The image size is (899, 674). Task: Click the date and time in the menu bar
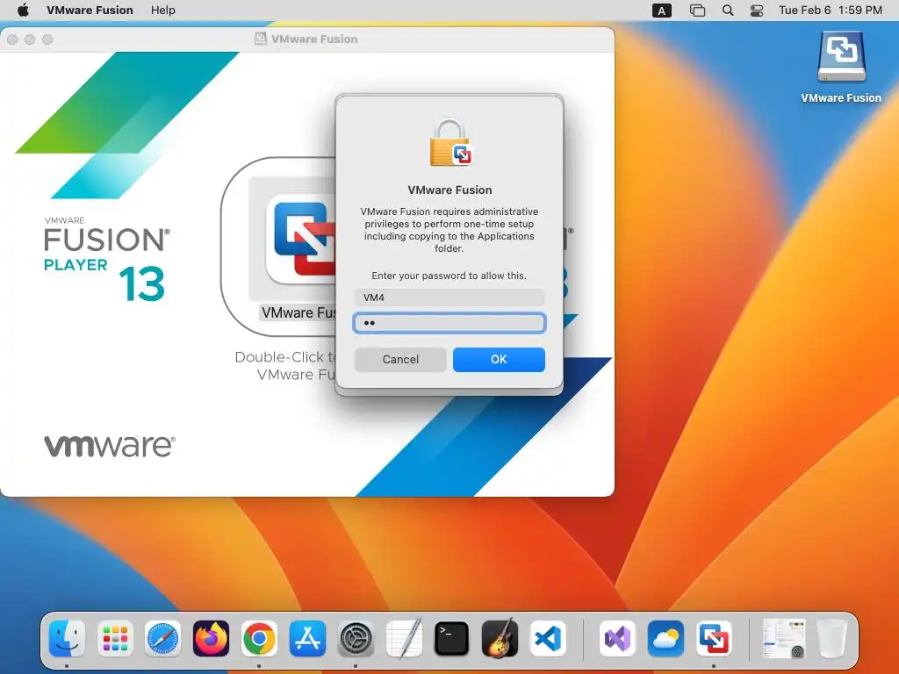pyautogui.click(x=831, y=10)
